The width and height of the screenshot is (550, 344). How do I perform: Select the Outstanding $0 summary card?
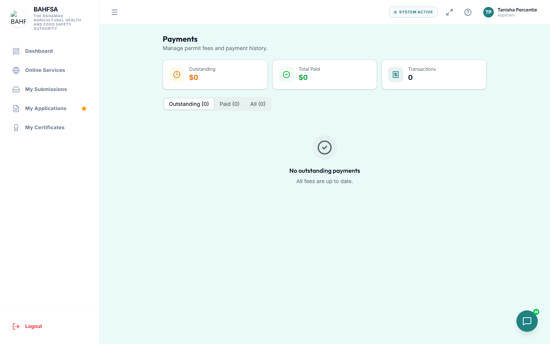[215, 75]
